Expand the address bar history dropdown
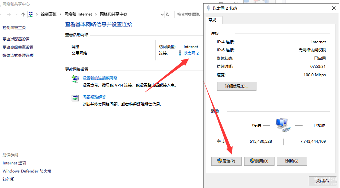Screen dimensions: 340x188 (162, 14)
